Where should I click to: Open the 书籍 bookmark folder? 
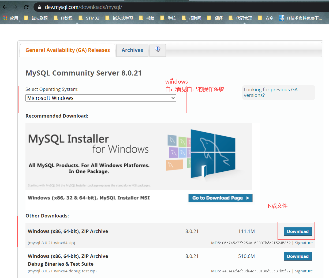(x=147, y=18)
